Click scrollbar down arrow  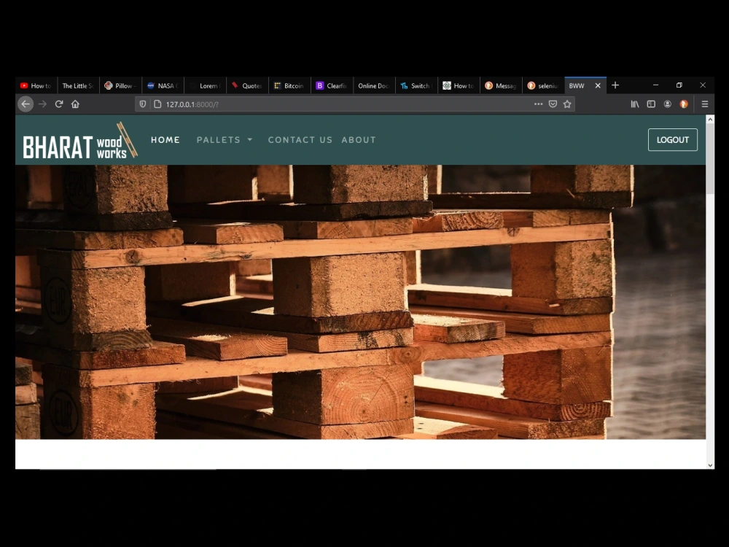(x=710, y=465)
